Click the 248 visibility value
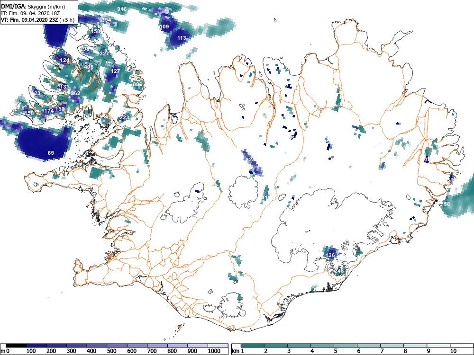This screenshot has height=355, width=474. click(339, 271)
